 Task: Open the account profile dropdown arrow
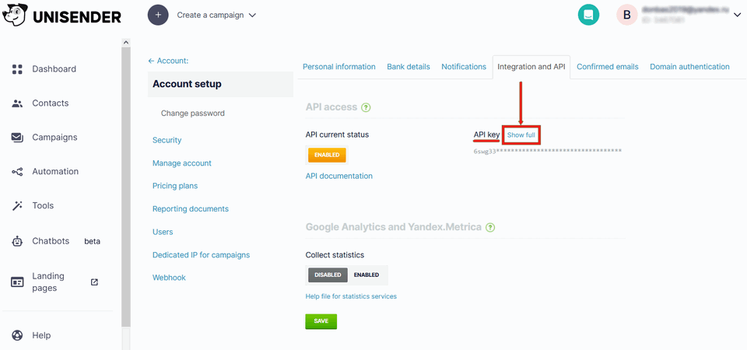[x=737, y=16]
